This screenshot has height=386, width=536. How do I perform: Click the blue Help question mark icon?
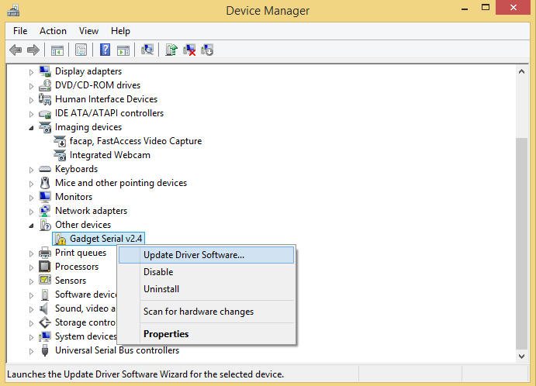(x=105, y=50)
